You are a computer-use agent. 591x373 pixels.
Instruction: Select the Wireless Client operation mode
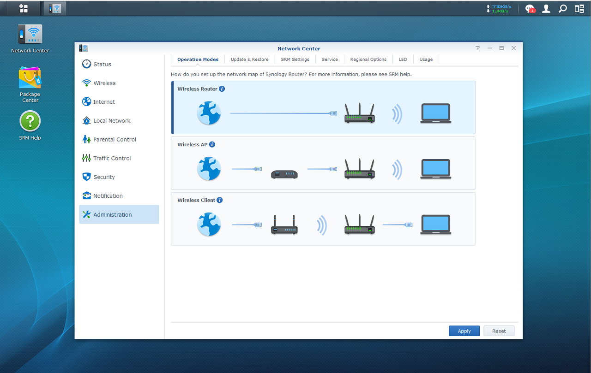323,219
